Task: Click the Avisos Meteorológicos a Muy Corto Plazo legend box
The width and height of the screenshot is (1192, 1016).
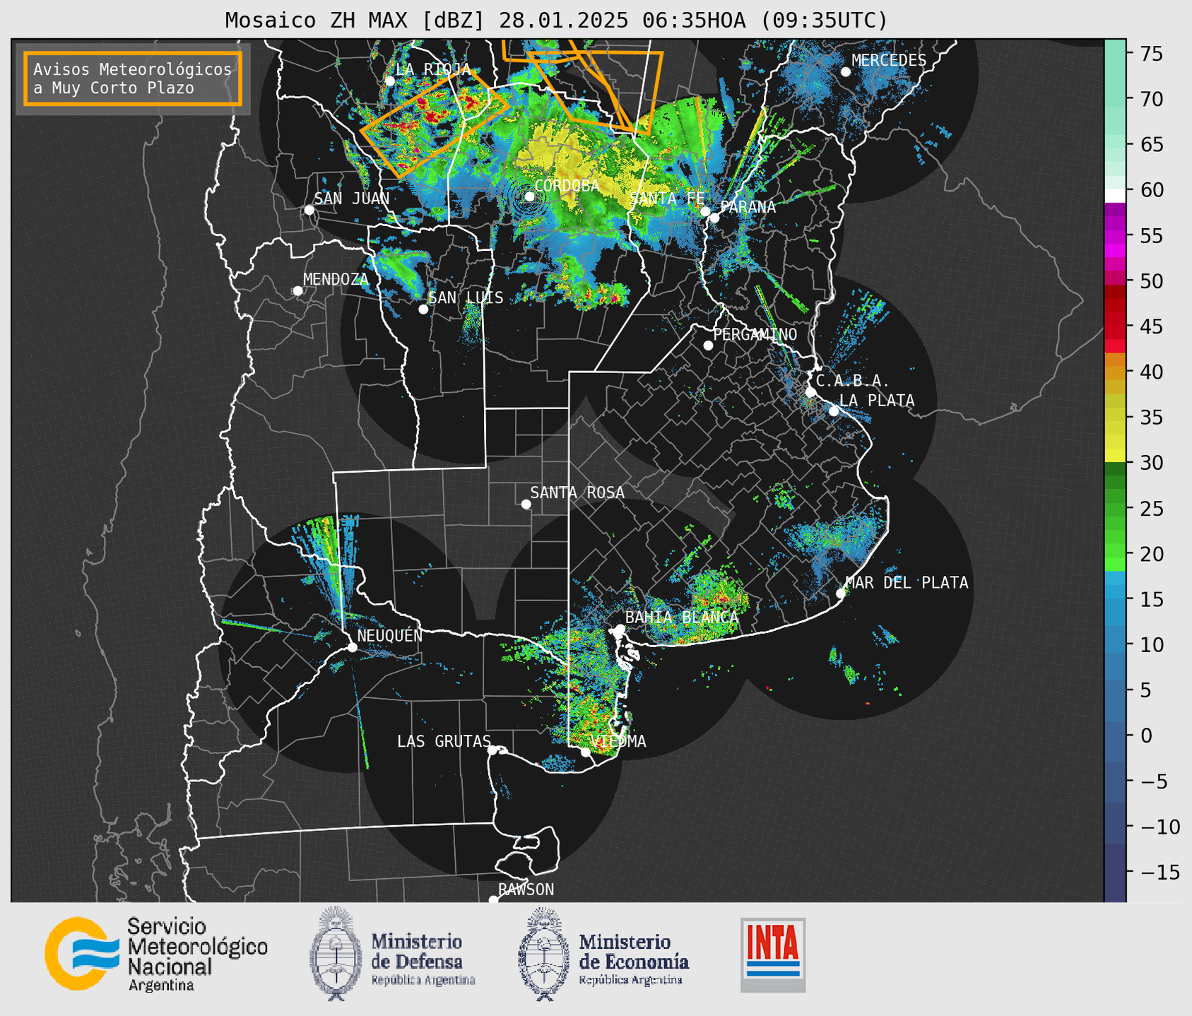Action: [x=133, y=78]
